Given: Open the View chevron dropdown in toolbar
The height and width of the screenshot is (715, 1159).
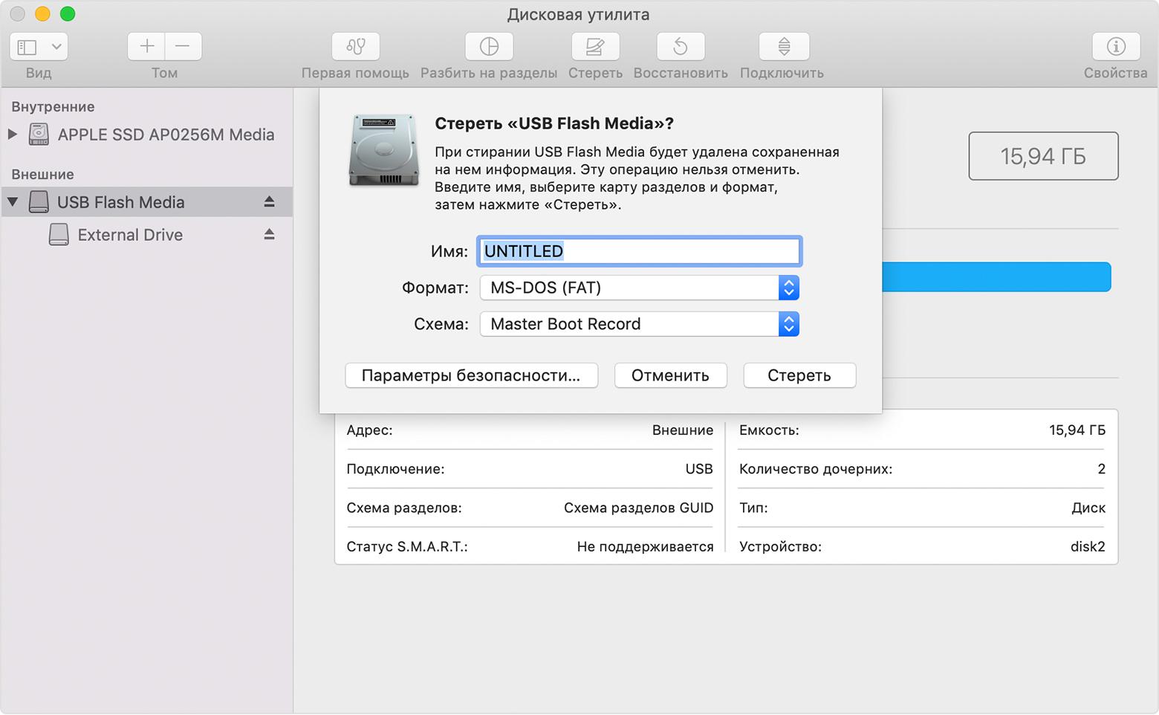Looking at the screenshot, I should (x=56, y=47).
